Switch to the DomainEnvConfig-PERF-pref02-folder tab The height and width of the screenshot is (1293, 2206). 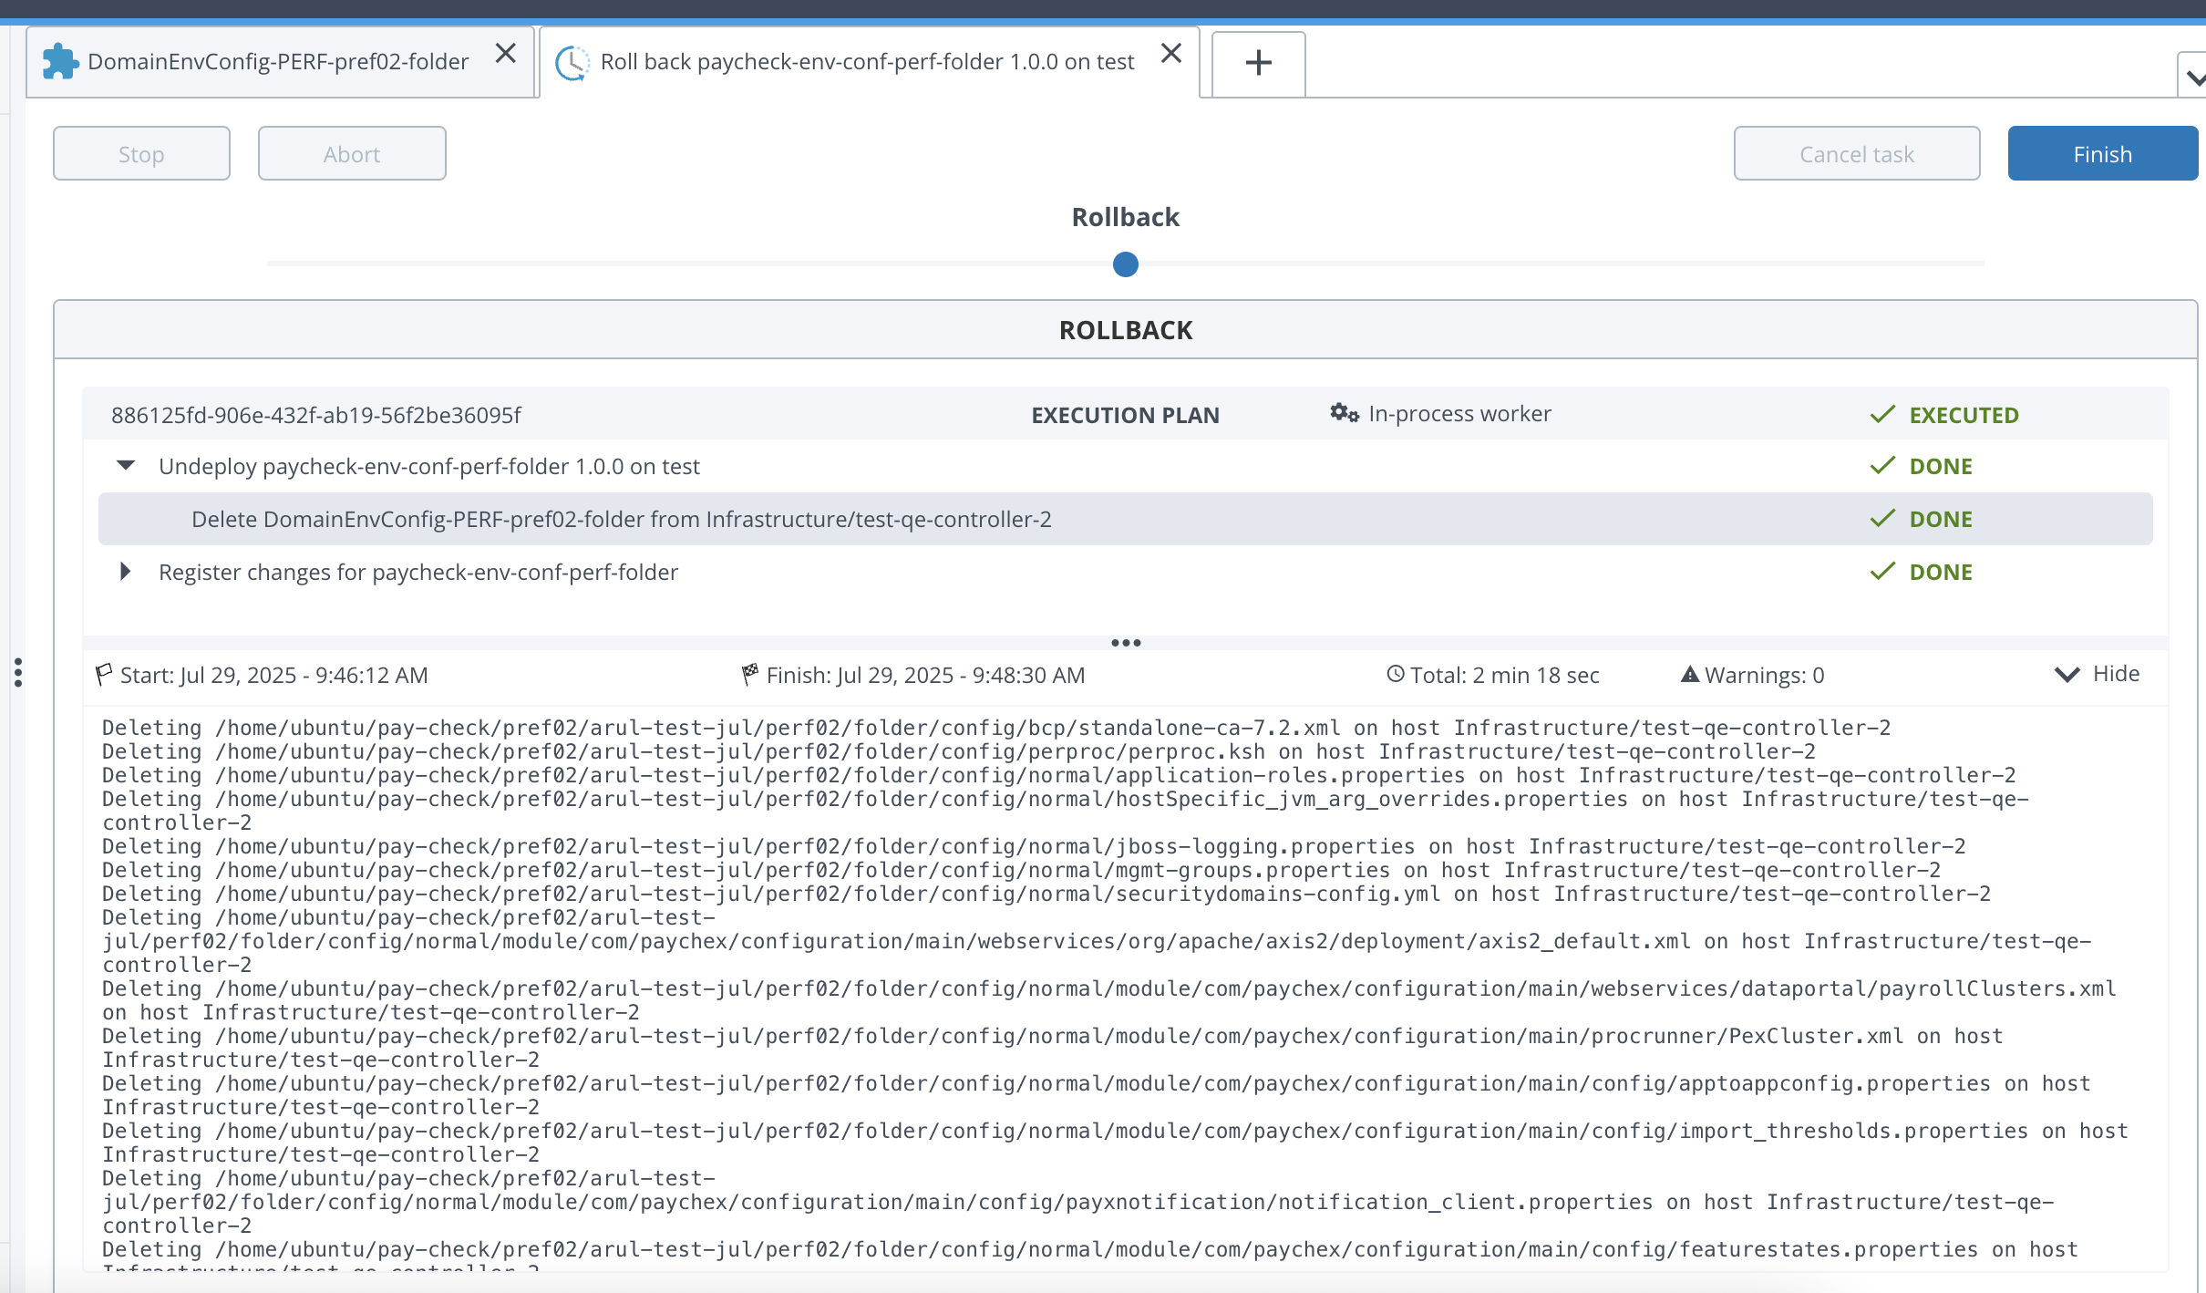[x=278, y=62]
